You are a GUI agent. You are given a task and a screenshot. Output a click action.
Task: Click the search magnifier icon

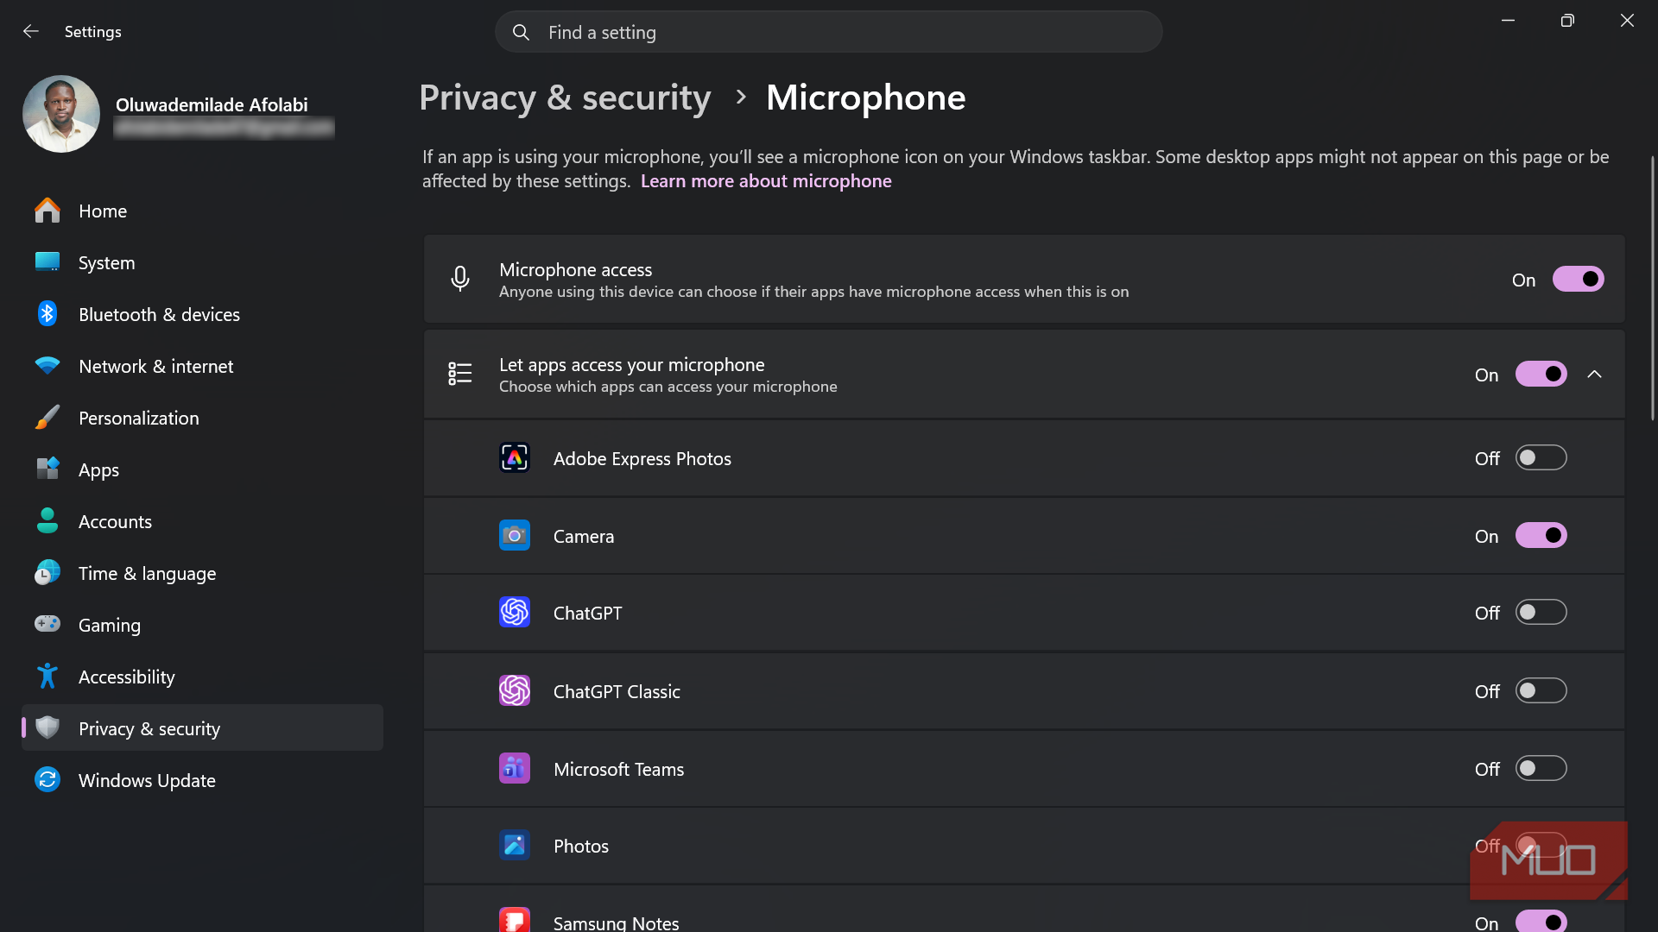pyautogui.click(x=521, y=33)
